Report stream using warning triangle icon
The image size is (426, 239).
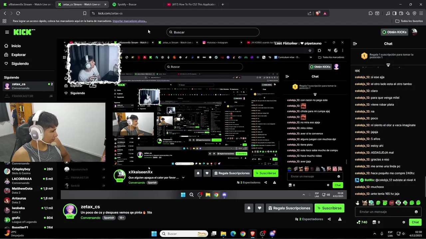coord(340,219)
